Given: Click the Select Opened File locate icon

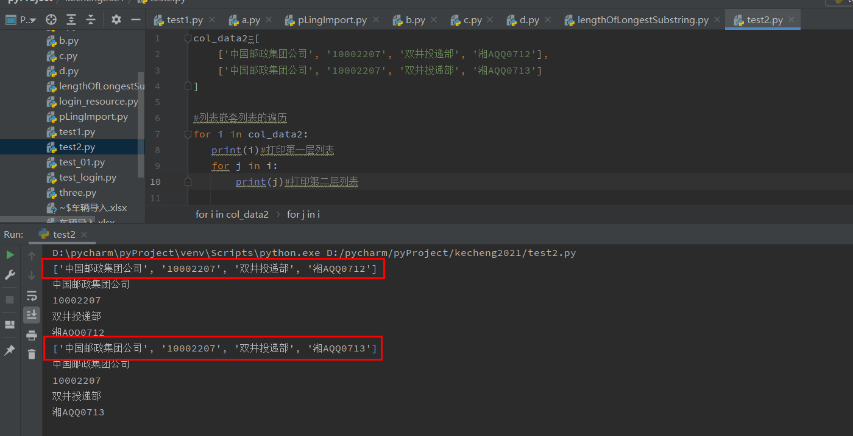Looking at the screenshot, I should 52,19.
